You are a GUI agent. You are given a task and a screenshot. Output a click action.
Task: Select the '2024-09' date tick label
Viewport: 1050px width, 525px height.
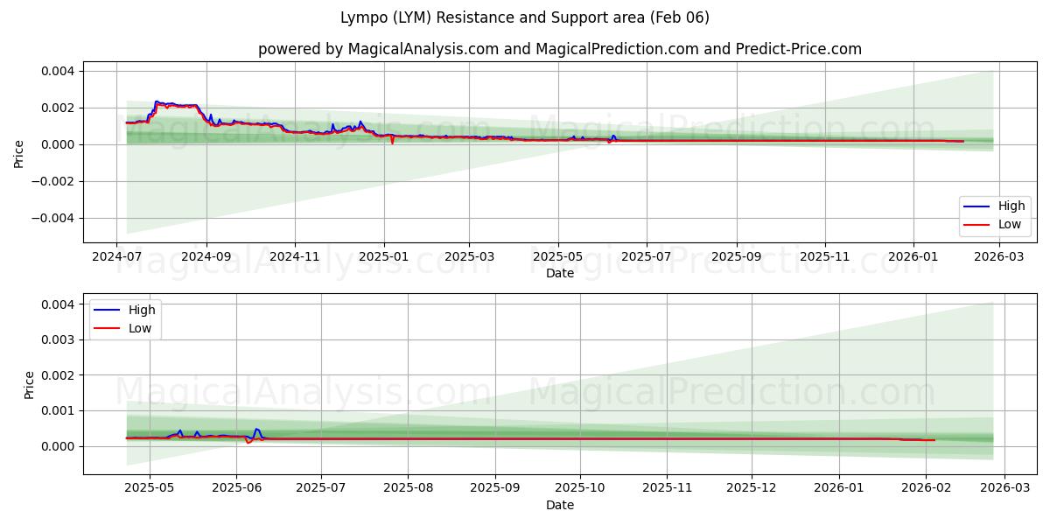click(x=206, y=256)
